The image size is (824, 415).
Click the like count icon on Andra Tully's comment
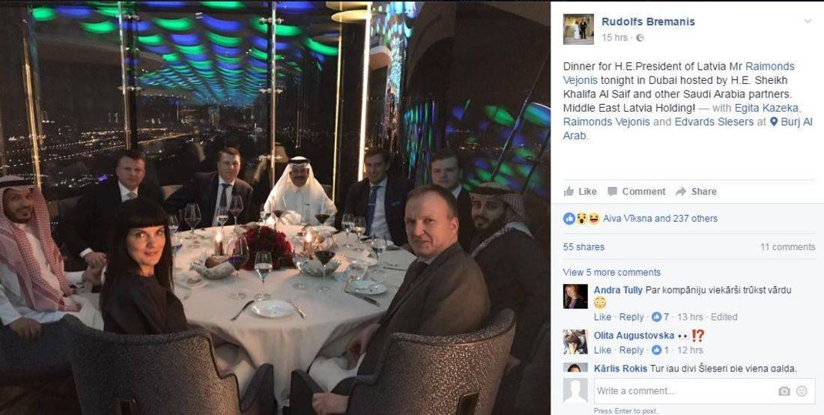(x=656, y=317)
